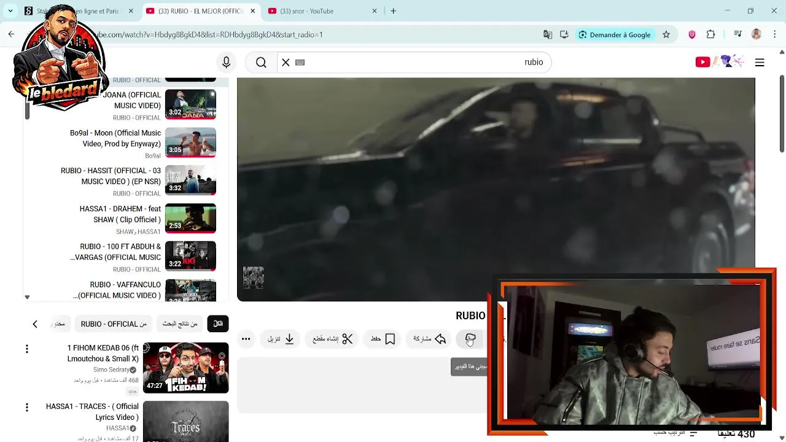The image size is (786, 442).
Task: Save video with the حفظ button
Action: point(383,339)
